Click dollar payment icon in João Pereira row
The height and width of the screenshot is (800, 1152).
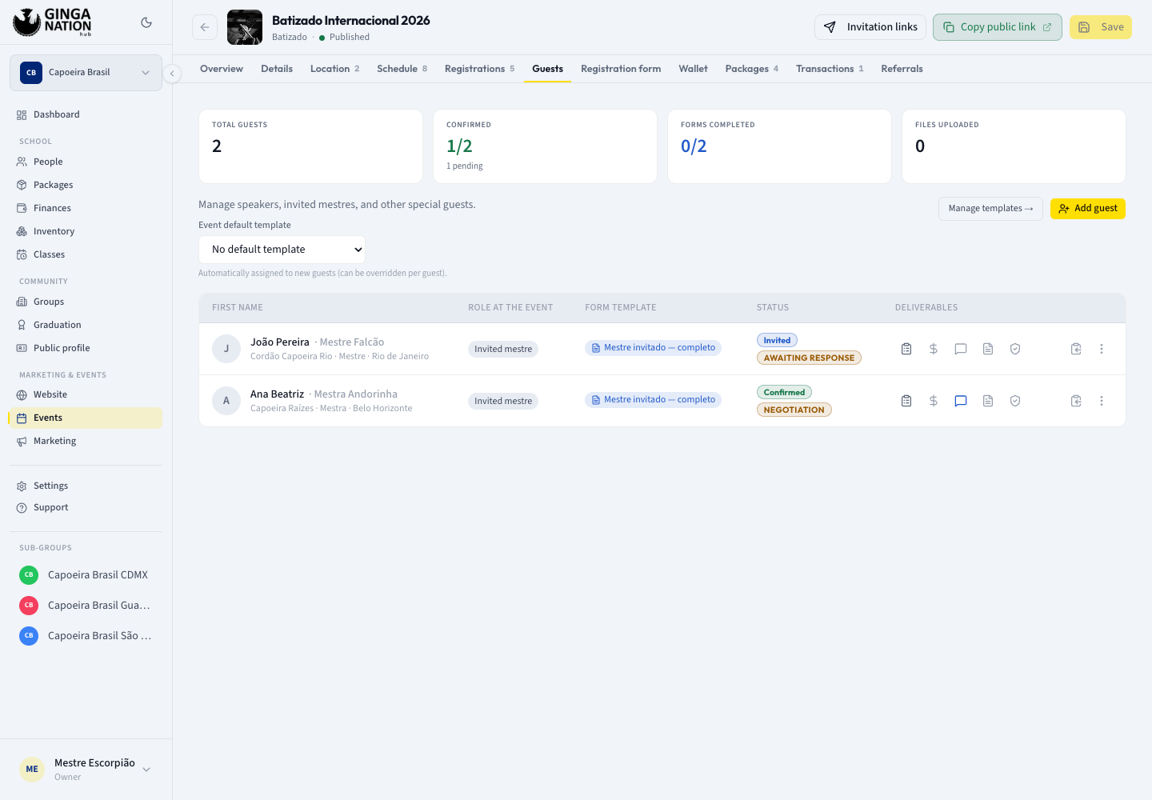934,349
